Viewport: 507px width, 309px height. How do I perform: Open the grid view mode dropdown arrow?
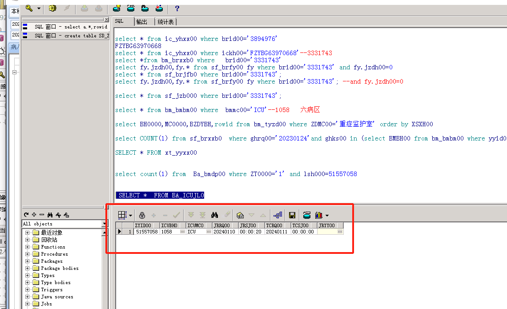coord(130,216)
